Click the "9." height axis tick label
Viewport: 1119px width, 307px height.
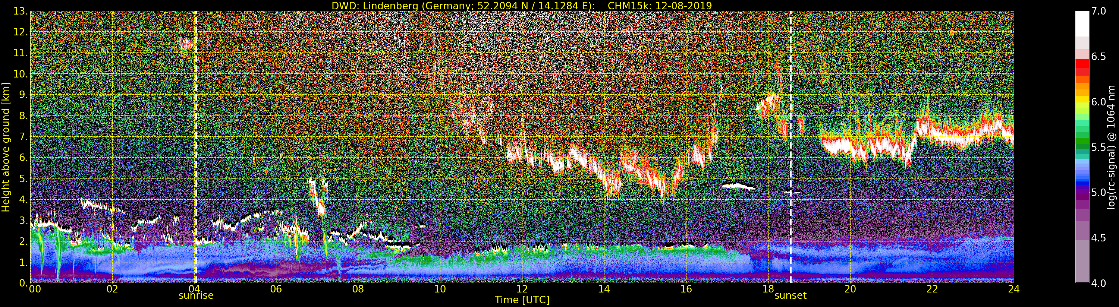click(23, 95)
